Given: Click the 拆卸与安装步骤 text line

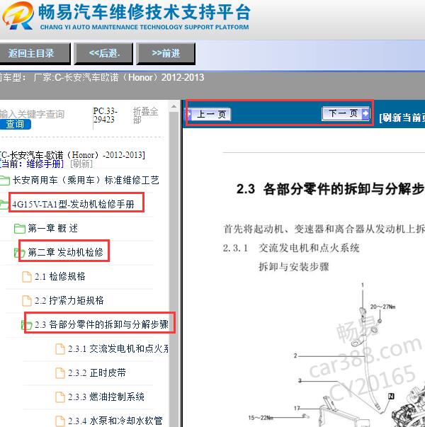Looking at the screenshot, I should point(294,266).
